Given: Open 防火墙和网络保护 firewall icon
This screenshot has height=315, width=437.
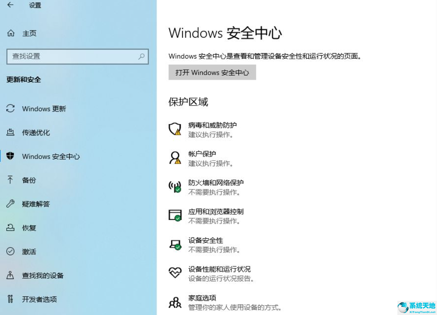Looking at the screenshot, I should coord(175,187).
